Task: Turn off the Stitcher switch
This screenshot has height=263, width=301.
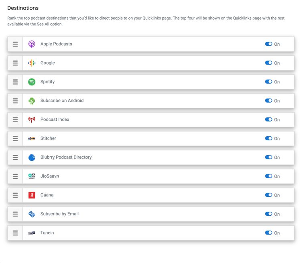Action: point(268,138)
